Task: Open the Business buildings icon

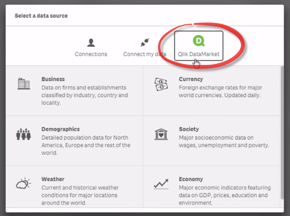Action: point(24,84)
